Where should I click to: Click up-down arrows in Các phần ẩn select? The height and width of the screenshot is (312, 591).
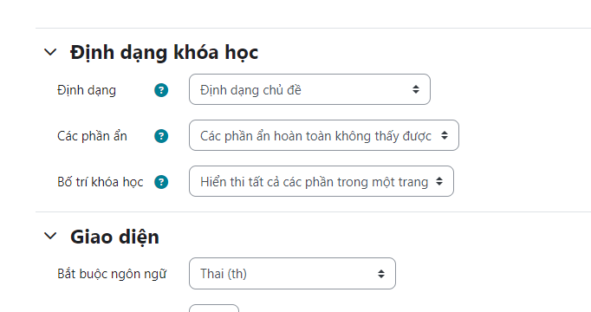pos(445,135)
